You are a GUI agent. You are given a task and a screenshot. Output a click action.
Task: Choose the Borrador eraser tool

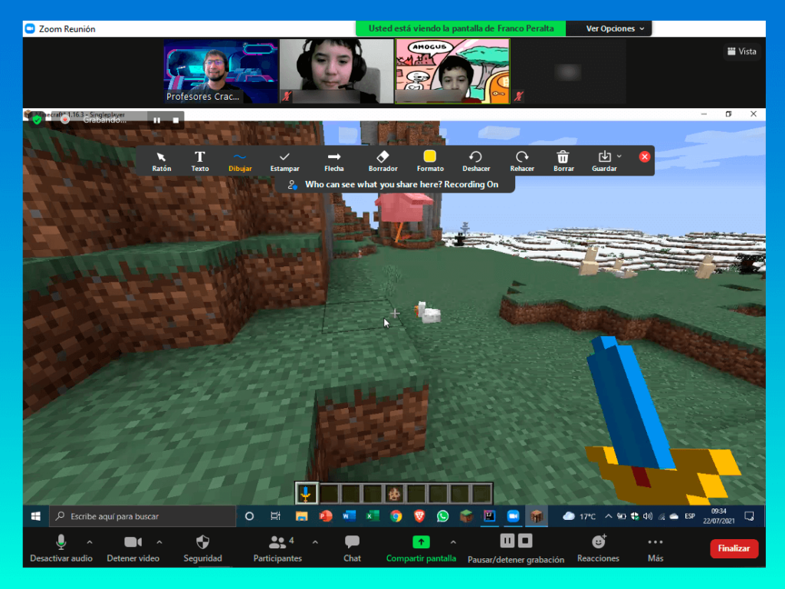383,161
